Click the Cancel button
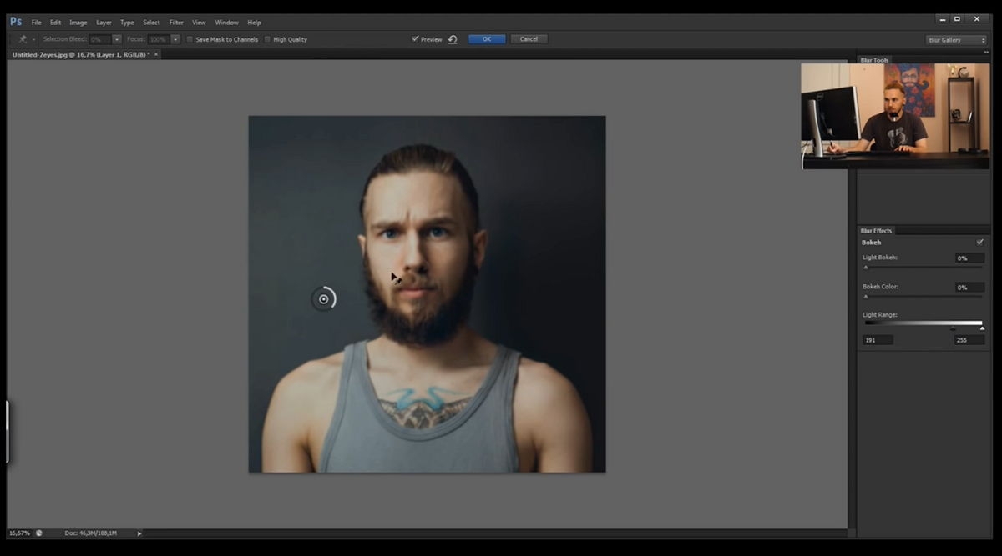 tap(529, 39)
